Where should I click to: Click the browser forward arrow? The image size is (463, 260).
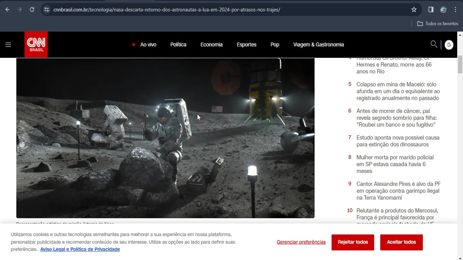[x=20, y=10]
